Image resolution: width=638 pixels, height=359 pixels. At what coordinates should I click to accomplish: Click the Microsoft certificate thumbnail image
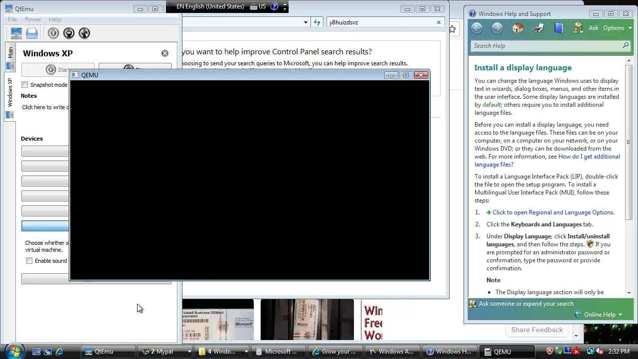coord(218,320)
